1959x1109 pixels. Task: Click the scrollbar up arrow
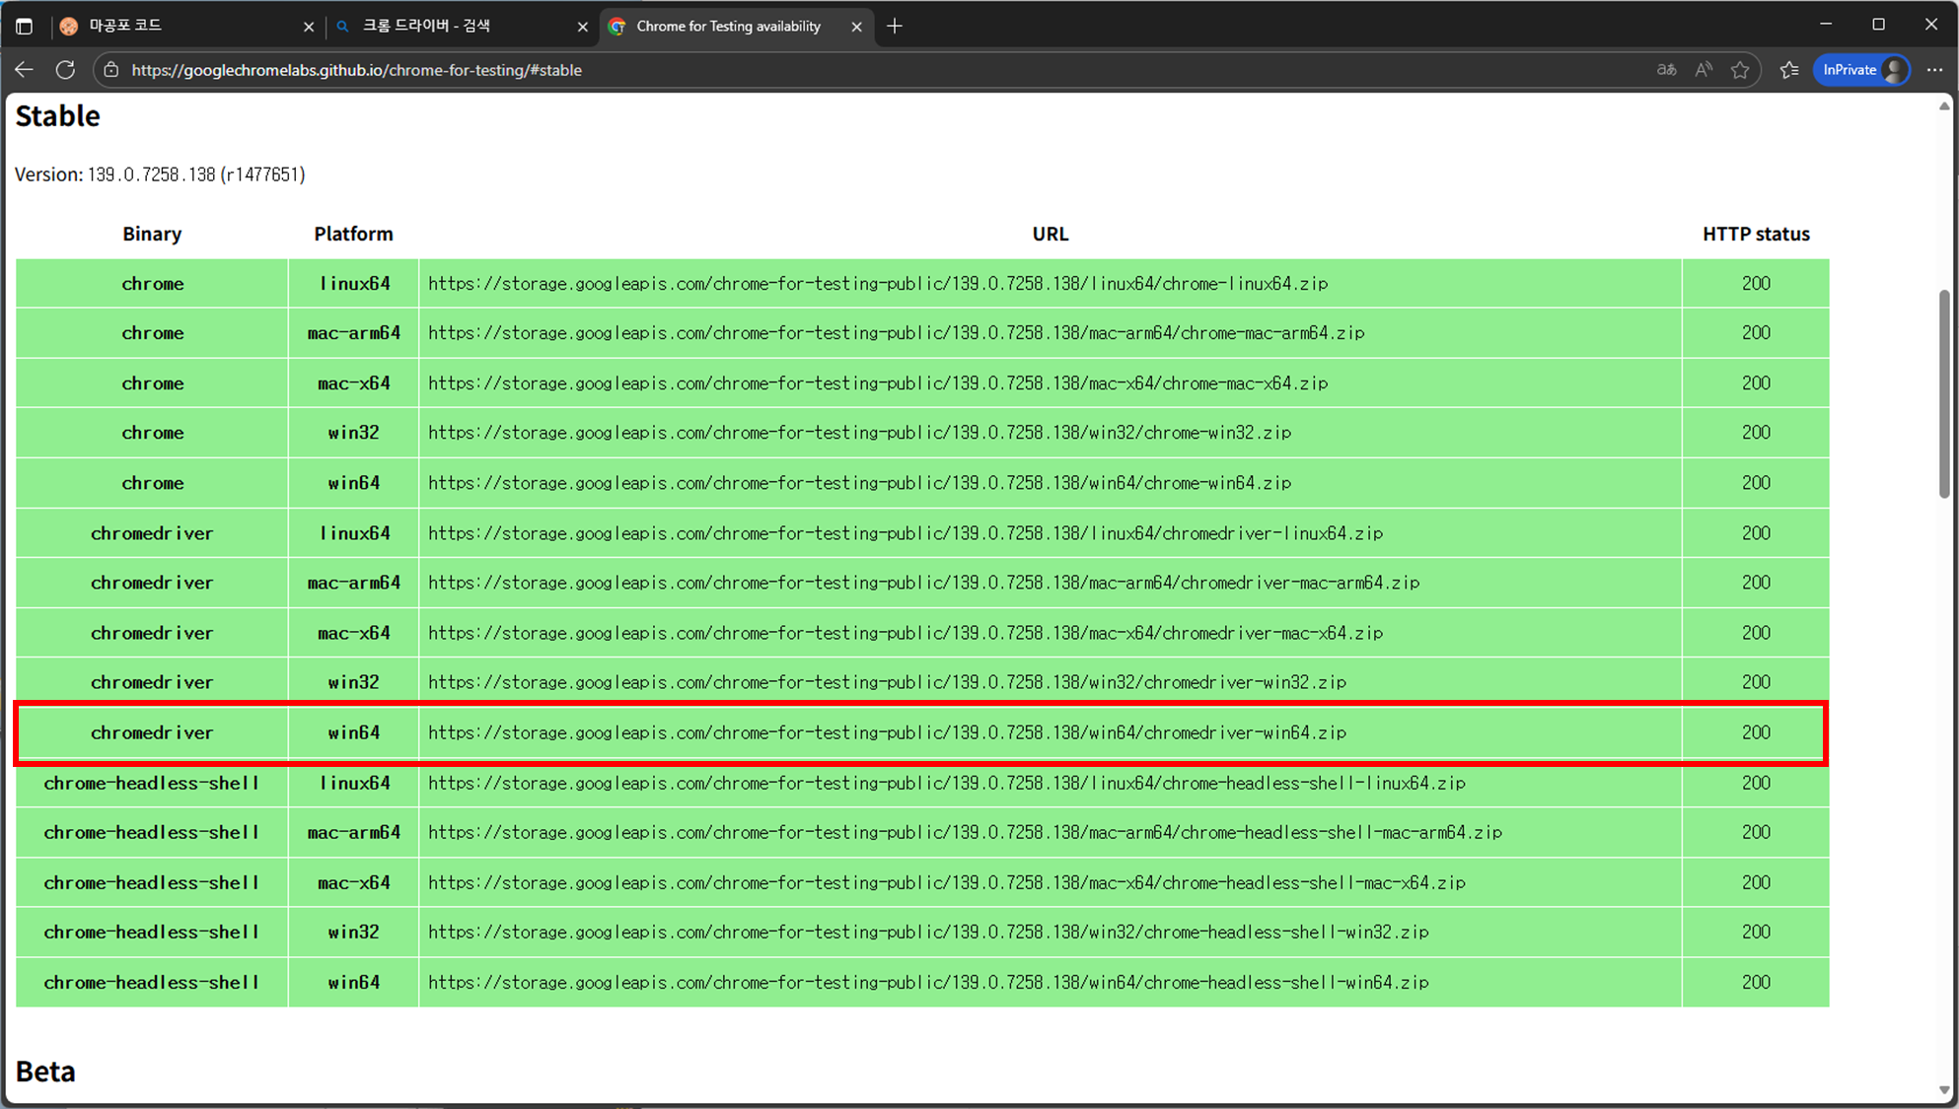pos(1944,106)
